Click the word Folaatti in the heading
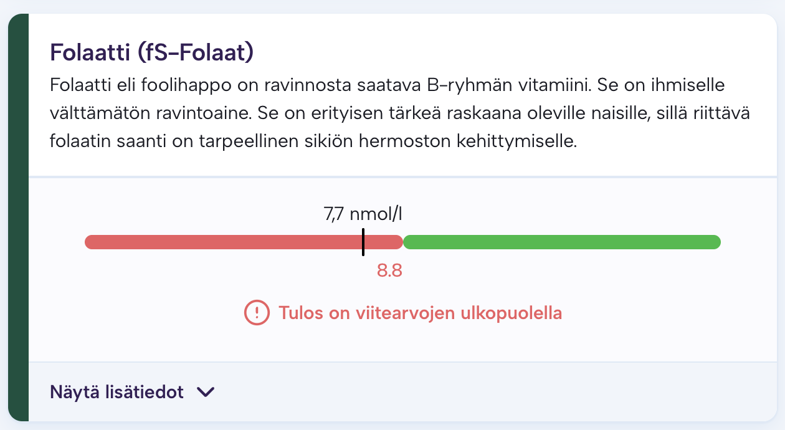The image size is (785, 430). [90, 52]
